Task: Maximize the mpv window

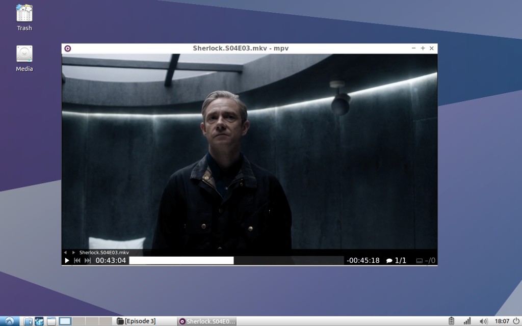Action: click(x=423, y=48)
